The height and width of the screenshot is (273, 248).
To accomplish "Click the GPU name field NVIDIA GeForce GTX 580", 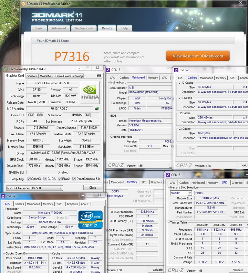I will pos(52,83).
